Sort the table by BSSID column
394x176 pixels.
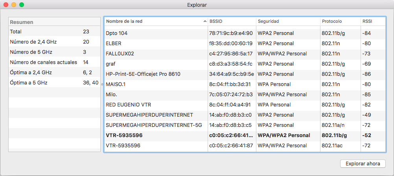231,21
